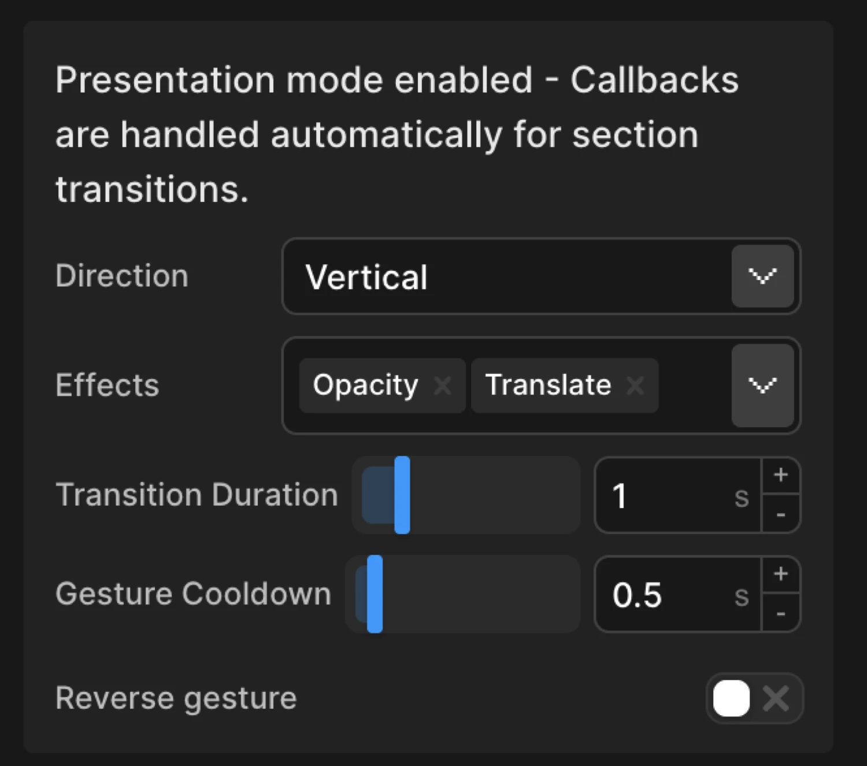Image resolution: width=867 pixels, height=766 pixels.
Task: Select the Opacity effect chip
Action: click(x=365, y=385)
